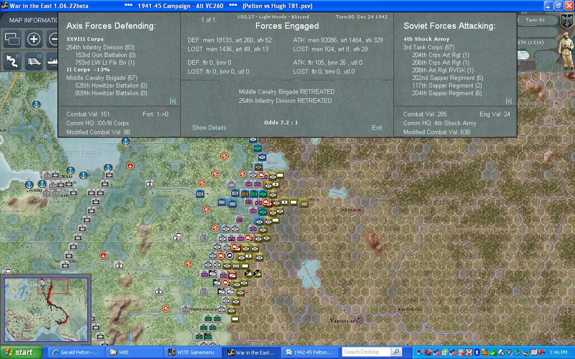Click the Odds 7.2 : 1 text
Viewport: 575px width, 359px height.
[281, 122]
